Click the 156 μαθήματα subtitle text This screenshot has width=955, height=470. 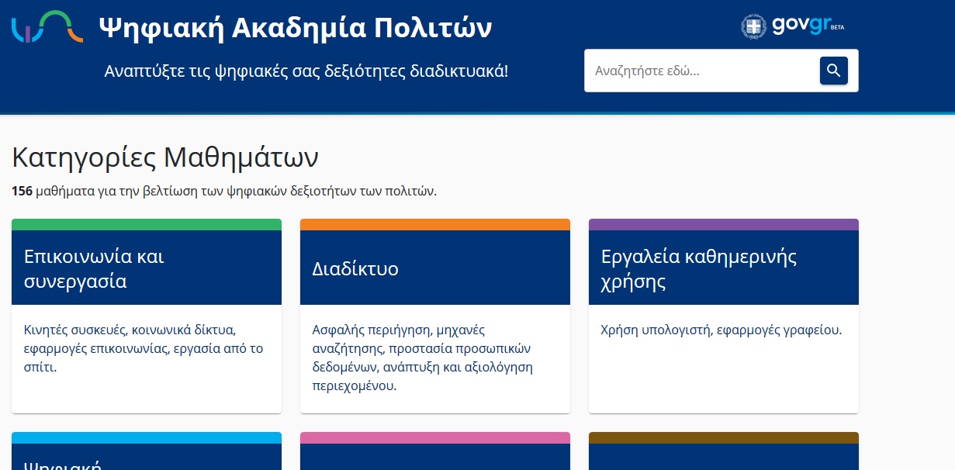coord(224,191)
